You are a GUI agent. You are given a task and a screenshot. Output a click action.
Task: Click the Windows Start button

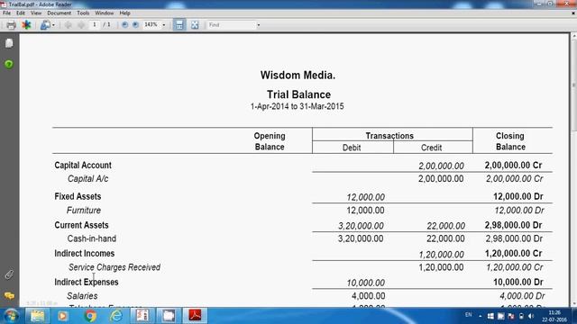point(11,316)
